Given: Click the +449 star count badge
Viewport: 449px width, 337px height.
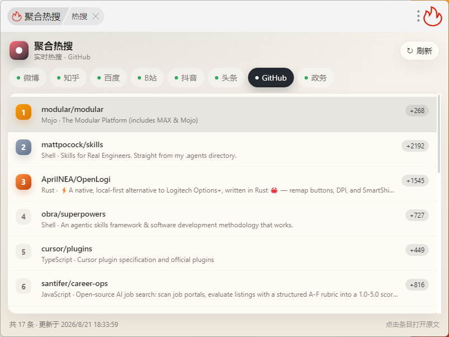Looking at the screenshot, I should (x=417, y=250).
